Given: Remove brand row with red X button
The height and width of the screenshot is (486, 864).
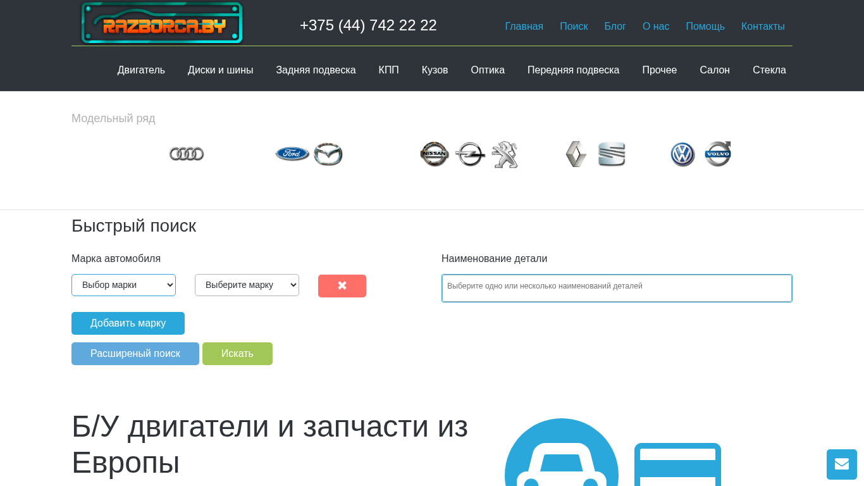Looking at the screenshot, I should [x=342, y=286].
